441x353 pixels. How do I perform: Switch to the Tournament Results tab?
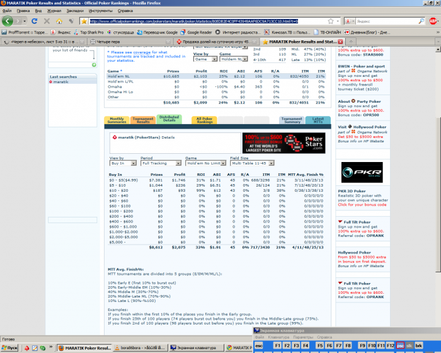pos(143,120)
